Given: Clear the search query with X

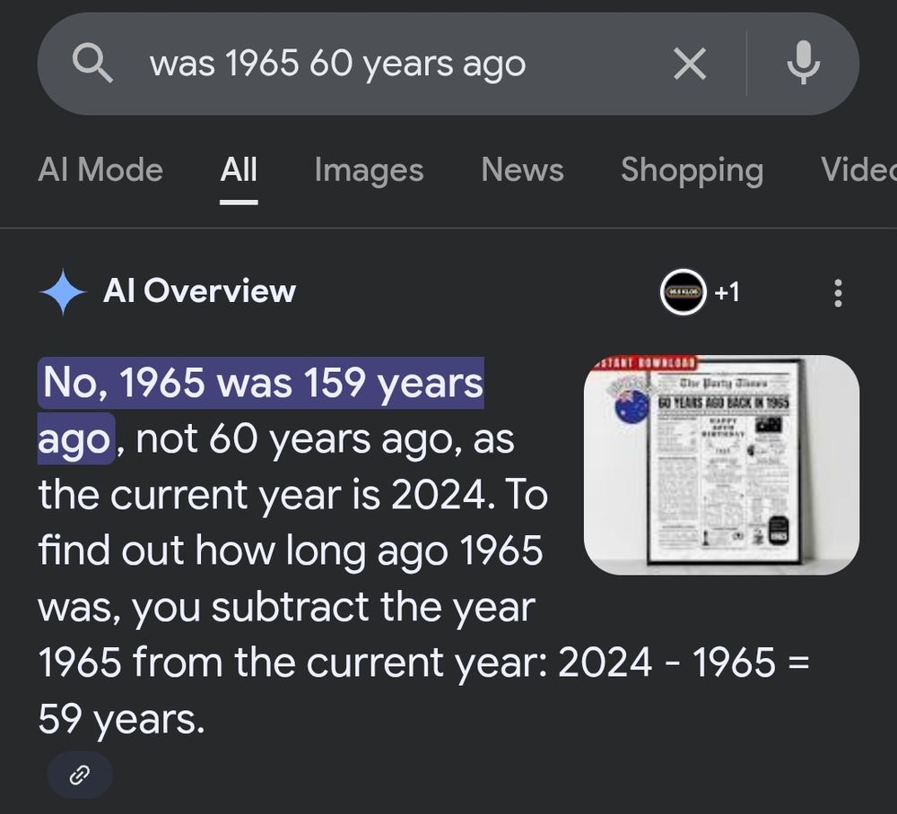Looking at the screenshot, I should (x=690, y=64).
